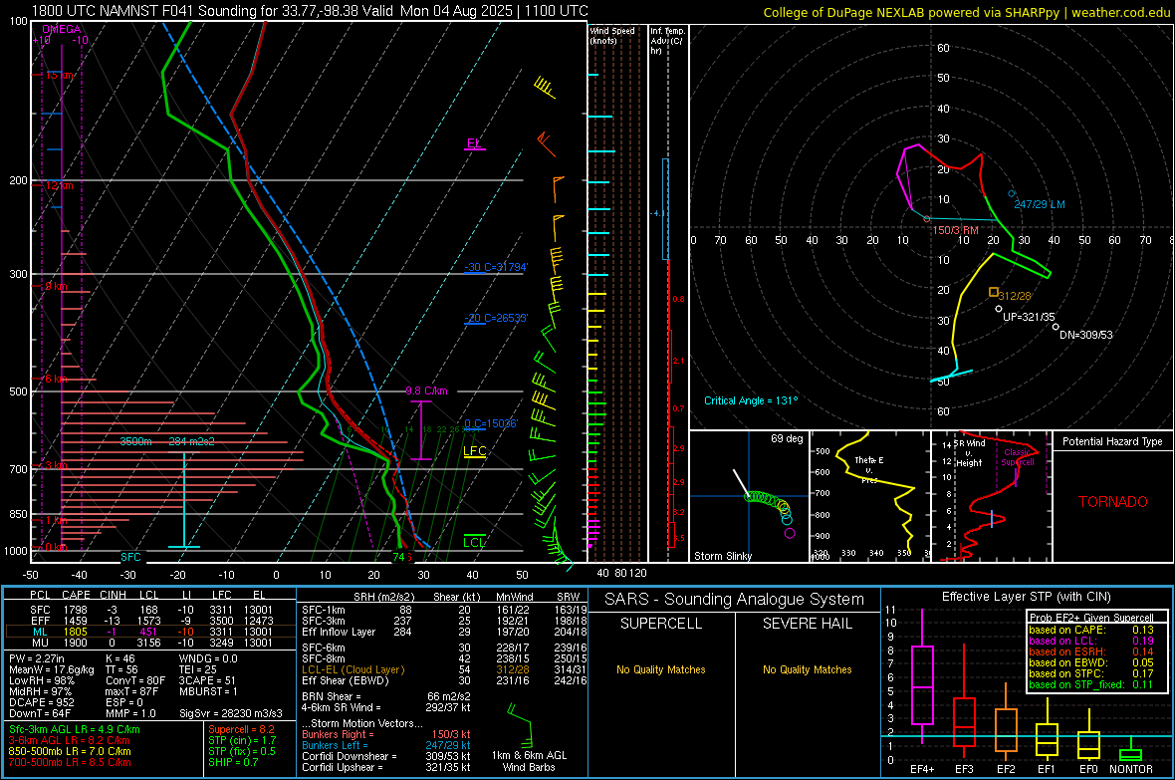The width and height of the screenshot is (1175, 780).
Task: Click the '850-500mb LR = 7.0 C/km' line
Action: tap(70, 751)
